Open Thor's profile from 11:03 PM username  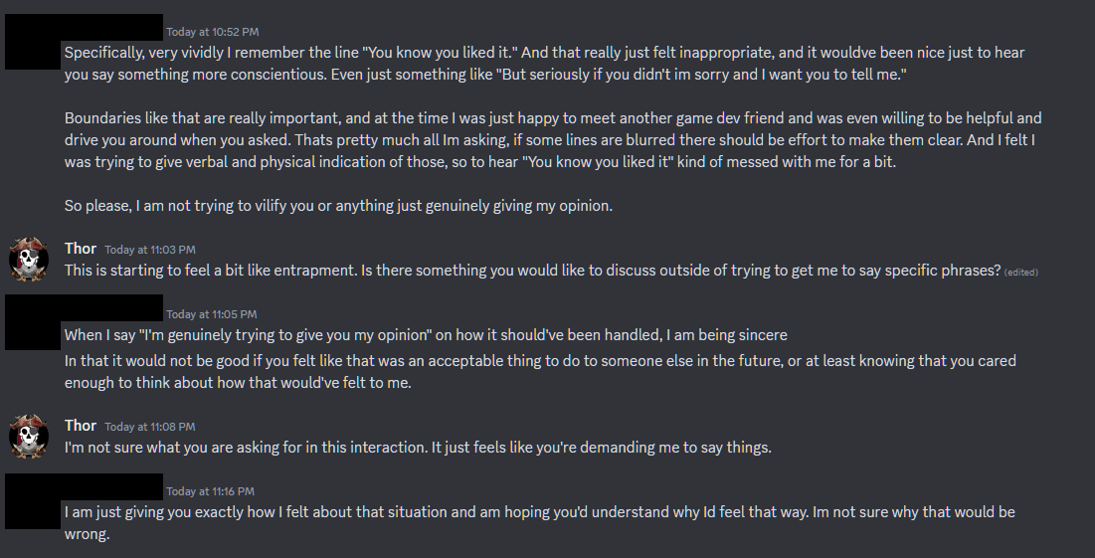81,249
